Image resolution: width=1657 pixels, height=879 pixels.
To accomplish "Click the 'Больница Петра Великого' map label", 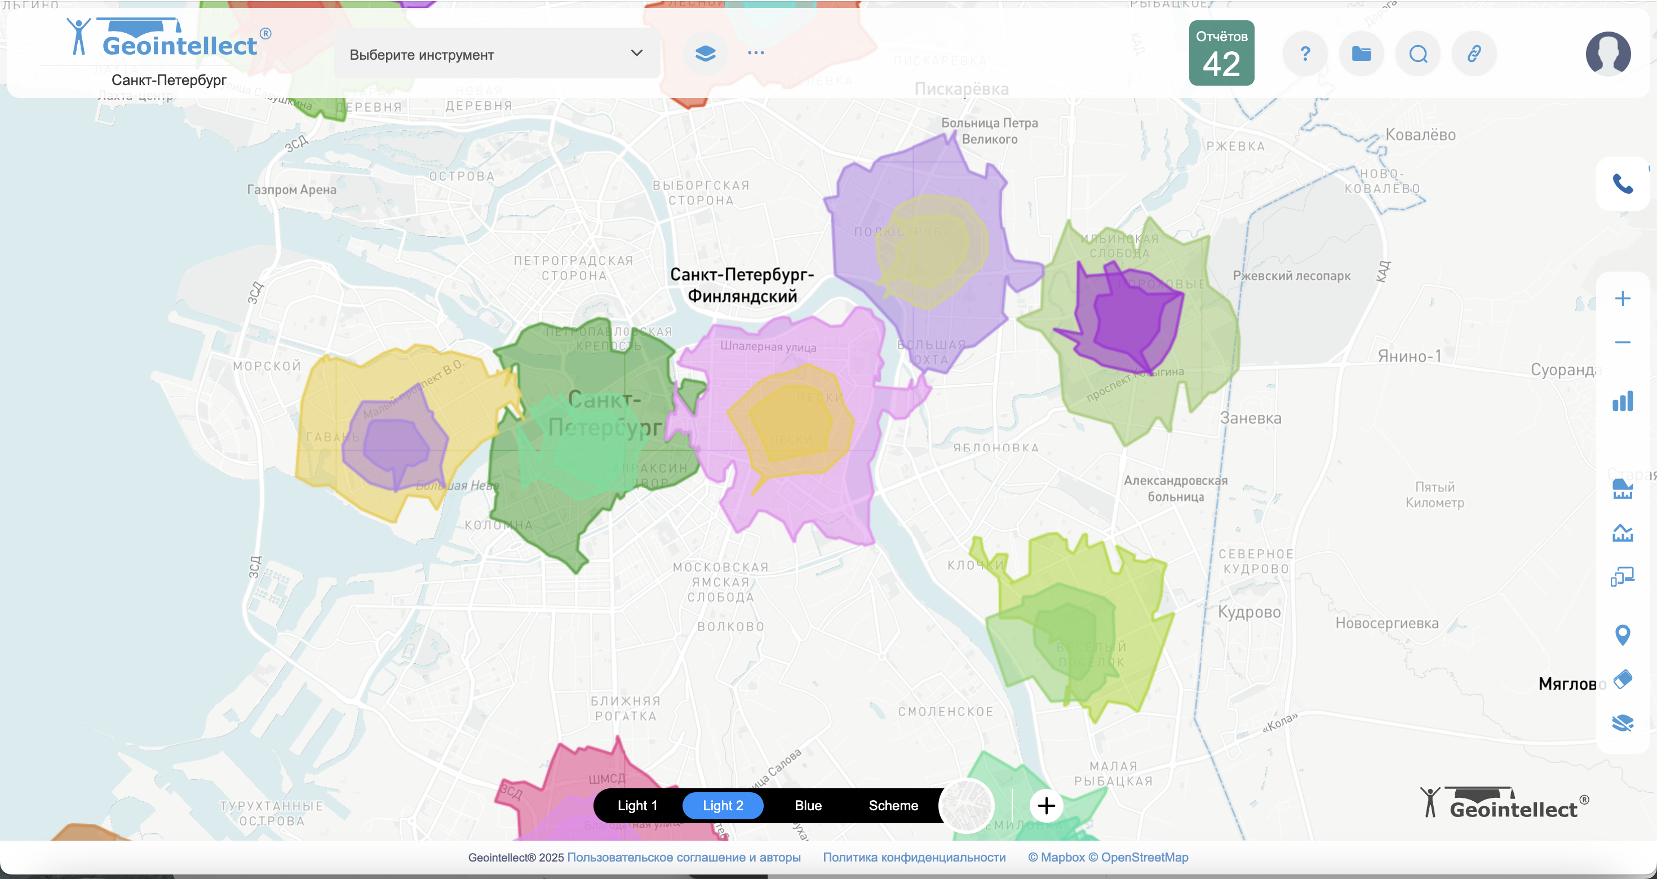I will tap(989, 131).
